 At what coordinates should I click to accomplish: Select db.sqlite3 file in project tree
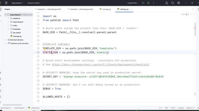tap(17, 33)
